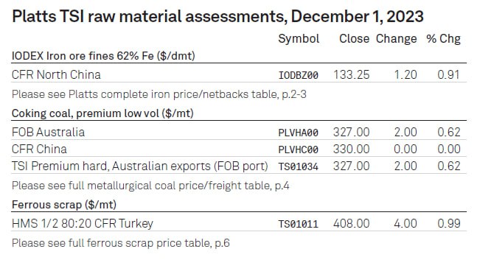This screenshot has width=494, height=274.
Task: Select the FOB Australia row label
Action: pyautogui.click(x=48, y=132)
